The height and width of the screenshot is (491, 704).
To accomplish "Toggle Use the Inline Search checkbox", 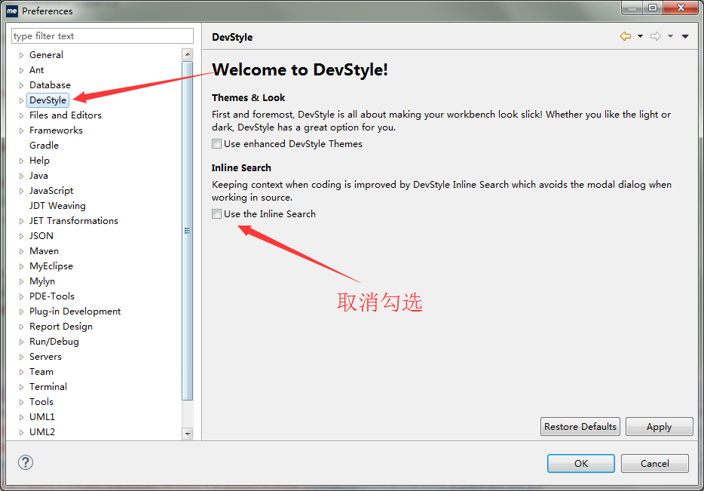I will tap(217, 214).
